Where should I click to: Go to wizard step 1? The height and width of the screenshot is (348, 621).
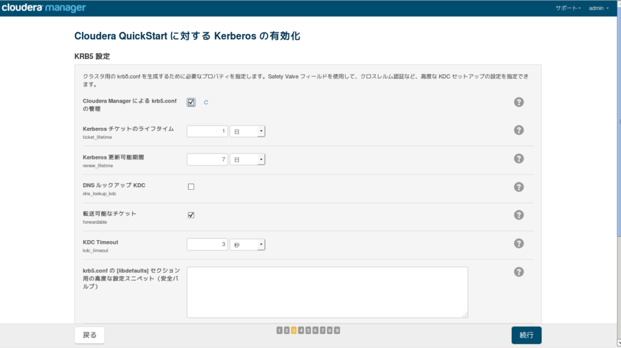coord(279,330)
